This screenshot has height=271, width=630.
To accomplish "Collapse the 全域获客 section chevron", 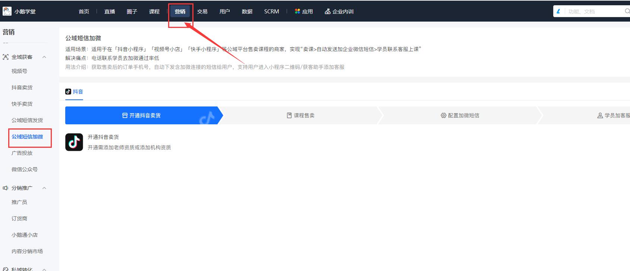I will [44, 57].
